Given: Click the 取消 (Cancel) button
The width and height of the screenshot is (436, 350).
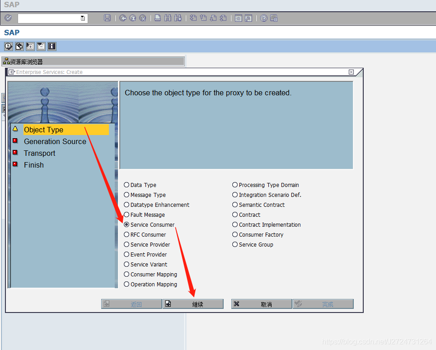Looking at the screenshot, I should click(x=262, y=304).
